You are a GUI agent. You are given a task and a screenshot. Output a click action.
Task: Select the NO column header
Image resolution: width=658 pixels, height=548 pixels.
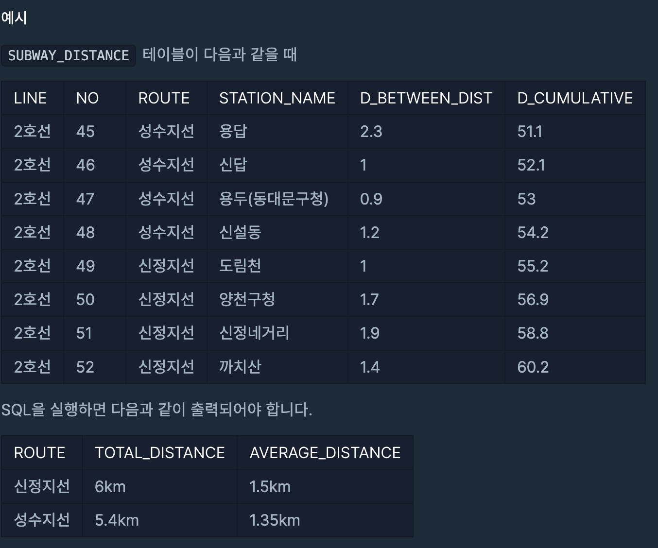pos(94,98)
